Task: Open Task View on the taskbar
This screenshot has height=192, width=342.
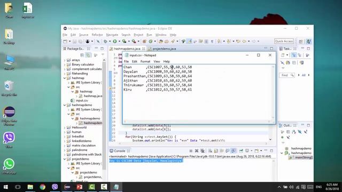Action: click(18, 187)
